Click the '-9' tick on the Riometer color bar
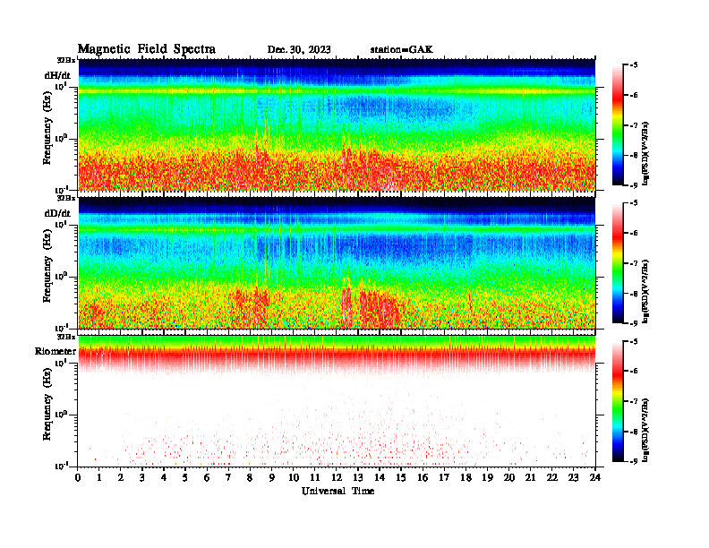This screenshot has width=709, height=548. pyautogui.click(x=633, y=461)
